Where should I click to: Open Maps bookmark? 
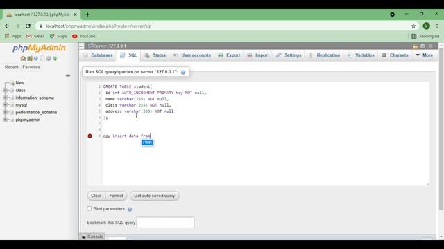pyautogui.click(x=58, y=36)
